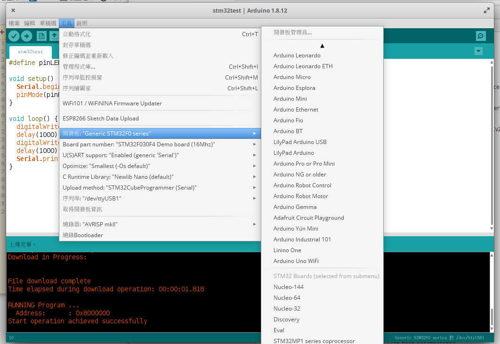
Task: Expand 序列埠 /dev/ttyUSB1 submenu
Action: point(160,198)
